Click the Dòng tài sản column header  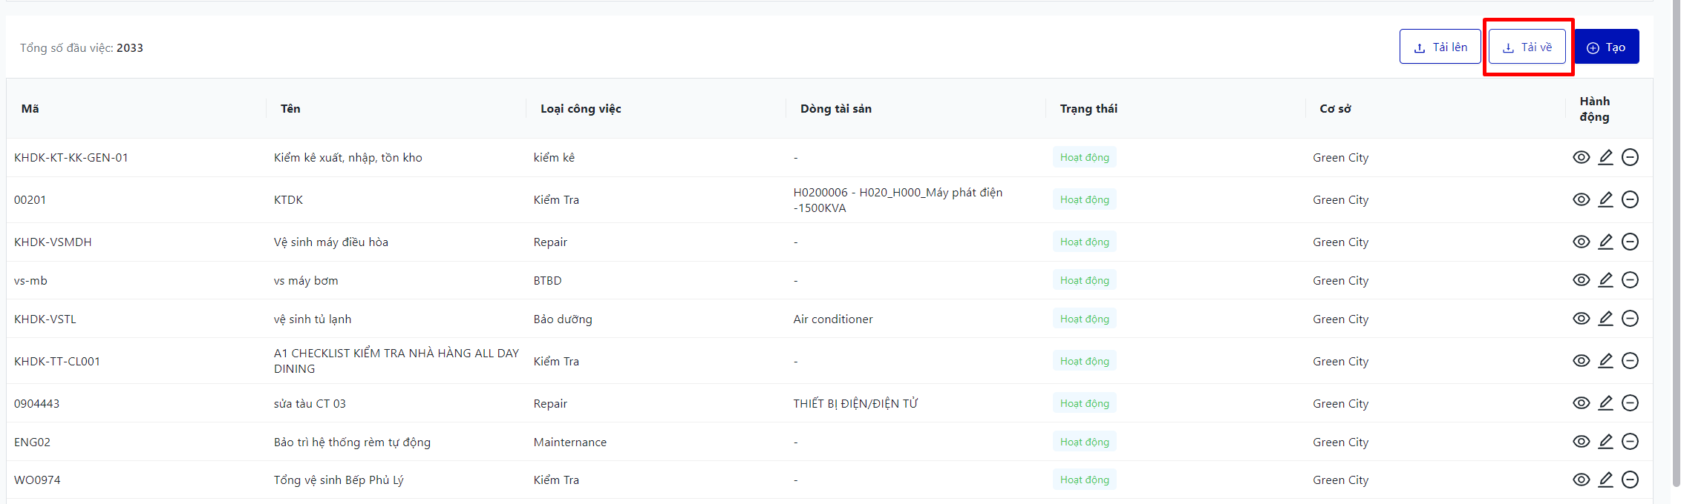(835, 108)
